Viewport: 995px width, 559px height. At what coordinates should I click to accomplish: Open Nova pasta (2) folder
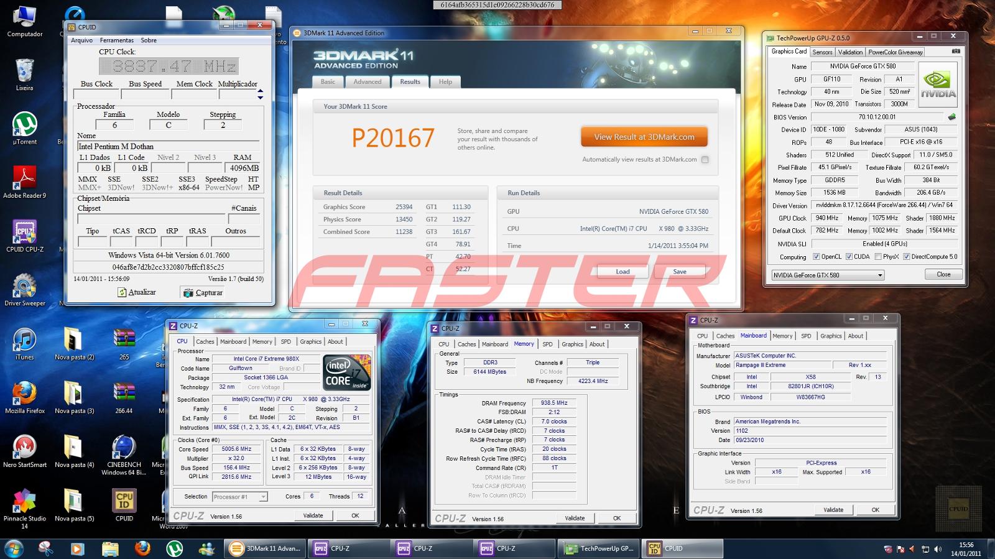(75, 344)
